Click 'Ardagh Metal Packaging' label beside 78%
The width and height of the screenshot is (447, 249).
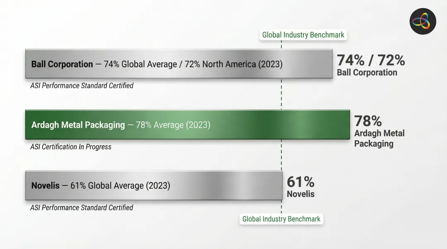[x=380, y=138]
